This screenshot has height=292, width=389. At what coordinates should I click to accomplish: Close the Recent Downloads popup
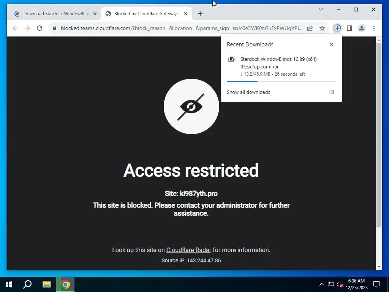(331, 44)
